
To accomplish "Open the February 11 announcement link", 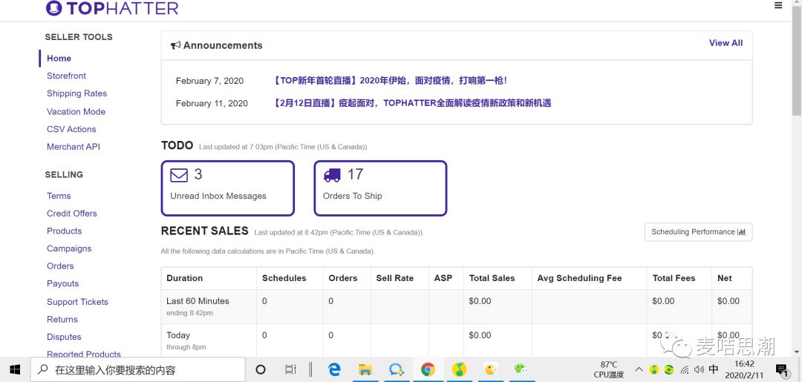I will (411, 103).
